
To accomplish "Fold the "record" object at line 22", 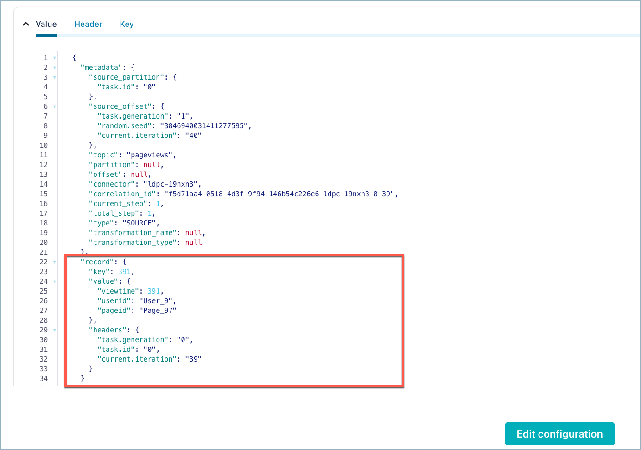I will pos(55,262).
